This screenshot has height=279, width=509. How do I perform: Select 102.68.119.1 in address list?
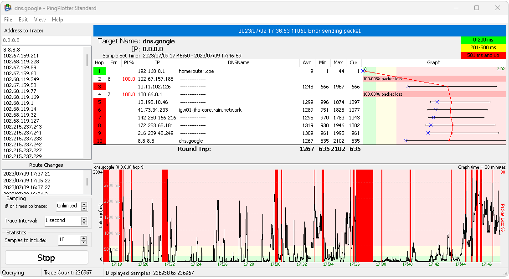(18, 103)
